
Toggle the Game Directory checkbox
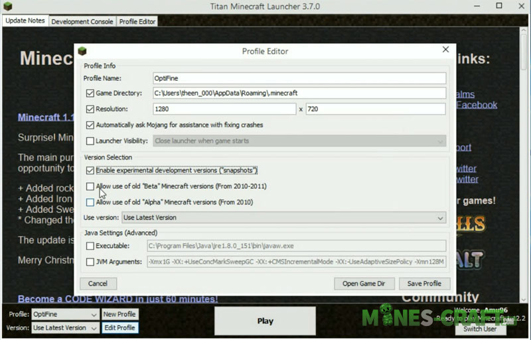(90, 93)
